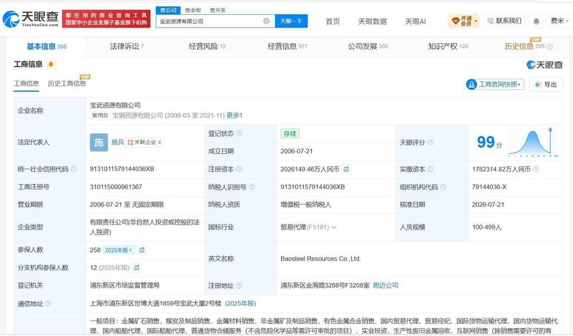
Task: Switch to the 查老板 search tab
Action: 193,10
